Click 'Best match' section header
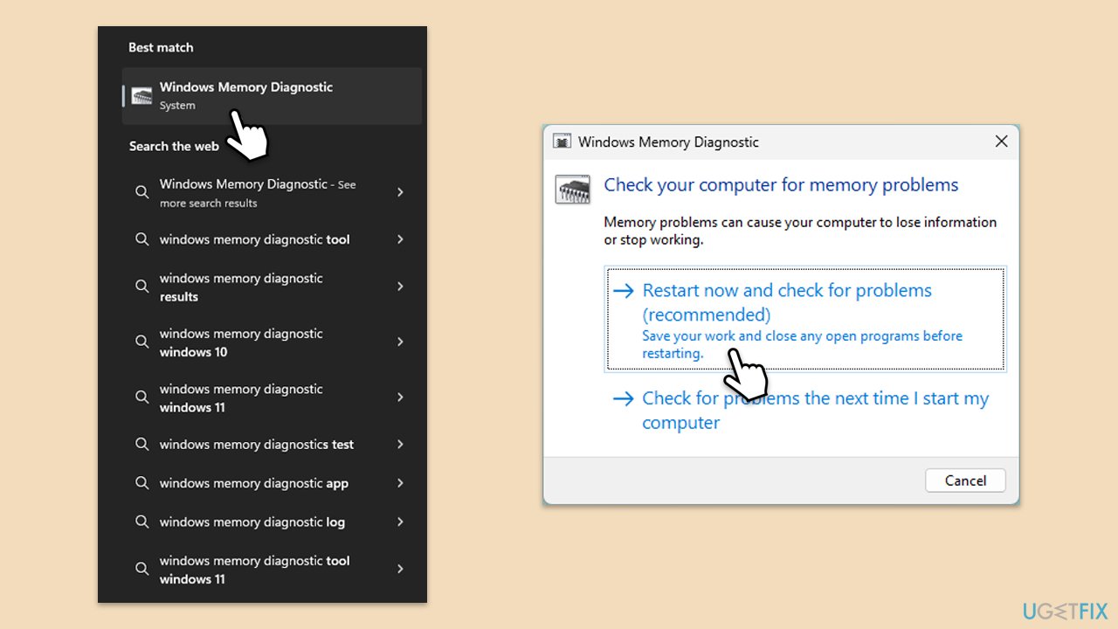Screen dimensions: 1118x629 161,47
